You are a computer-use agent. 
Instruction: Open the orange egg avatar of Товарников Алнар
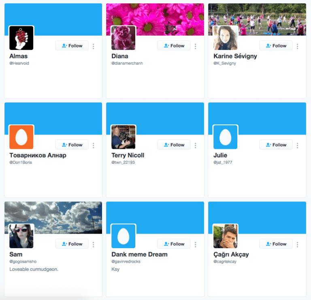[x=21, y=137]
